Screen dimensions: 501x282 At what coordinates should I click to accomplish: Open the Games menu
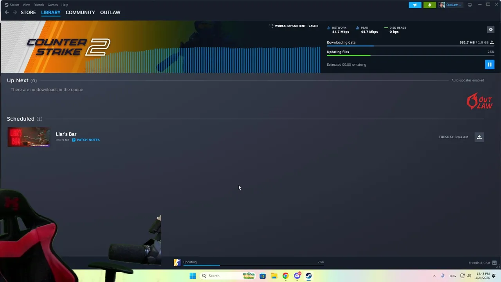[x=52, y=5]
